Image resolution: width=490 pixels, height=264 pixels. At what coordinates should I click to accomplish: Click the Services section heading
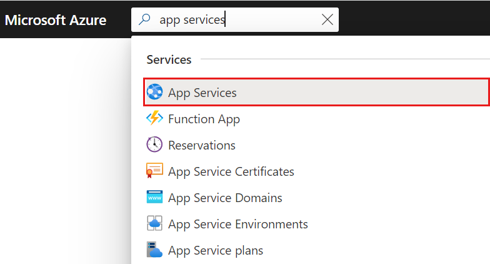[169, 60]
